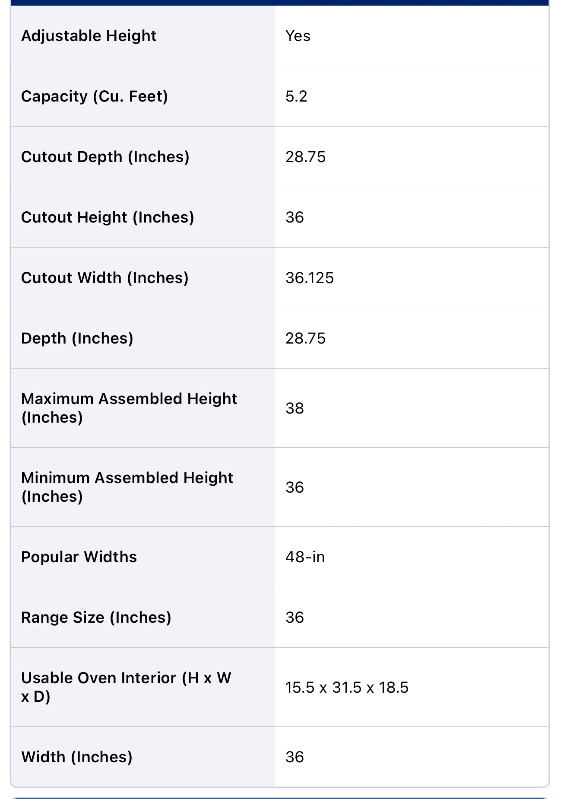Viewport: 570px width, 799px height.
Task: Click the dark blue section bar at bottom
Action: click(280, 798)
